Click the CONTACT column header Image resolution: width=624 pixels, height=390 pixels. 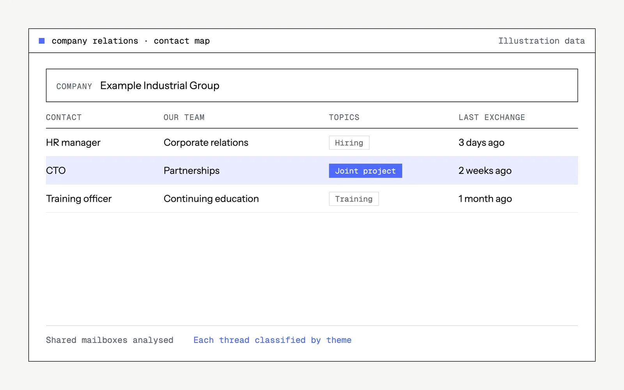(64, 117)
